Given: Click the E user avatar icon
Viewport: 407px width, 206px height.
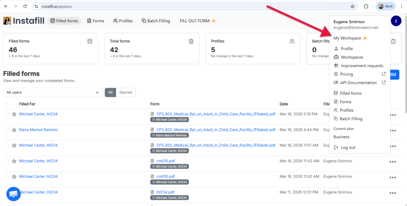Looking at the screenshot, I should pos(396,21).
